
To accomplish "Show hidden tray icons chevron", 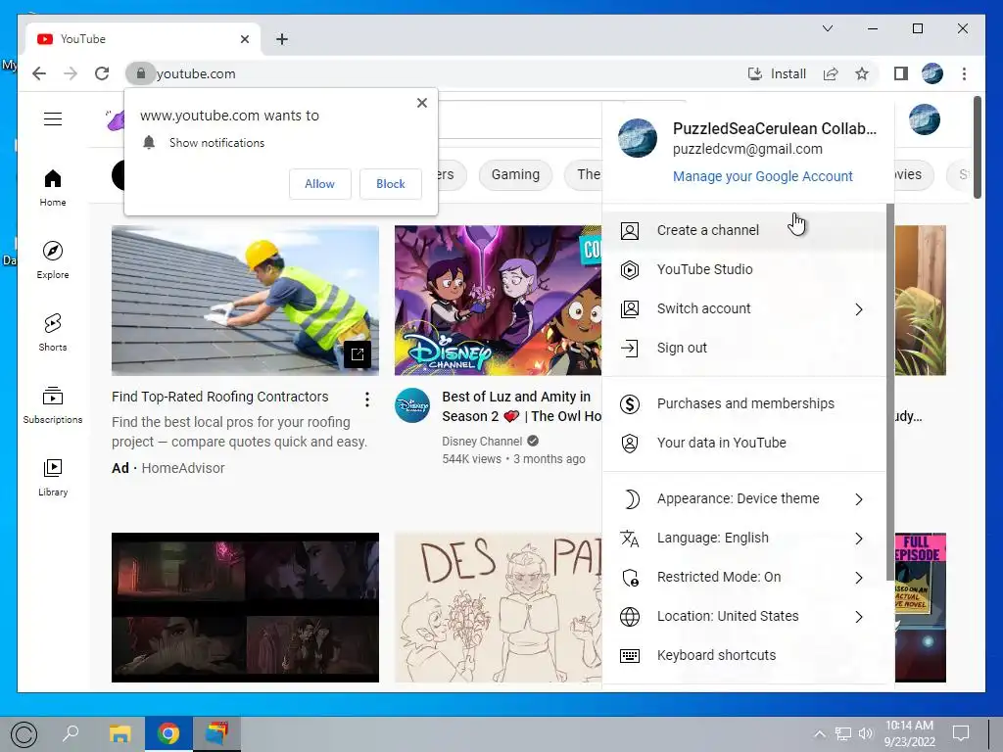I will click(820, 733).
